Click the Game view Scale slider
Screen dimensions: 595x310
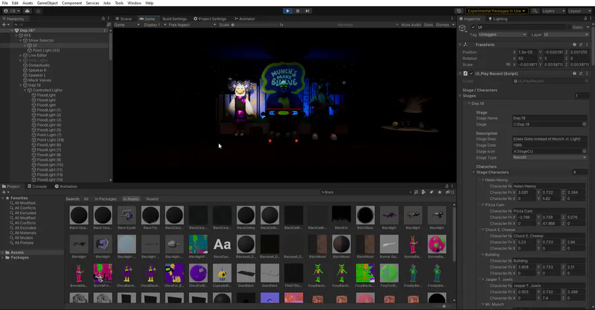click(x=255, y=24)
